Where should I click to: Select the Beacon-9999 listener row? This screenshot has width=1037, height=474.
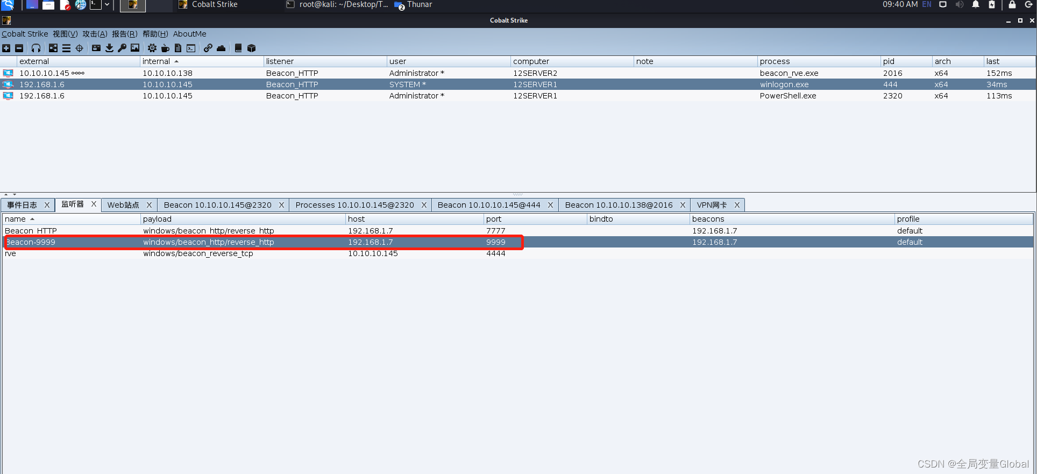tap(518, 242)
